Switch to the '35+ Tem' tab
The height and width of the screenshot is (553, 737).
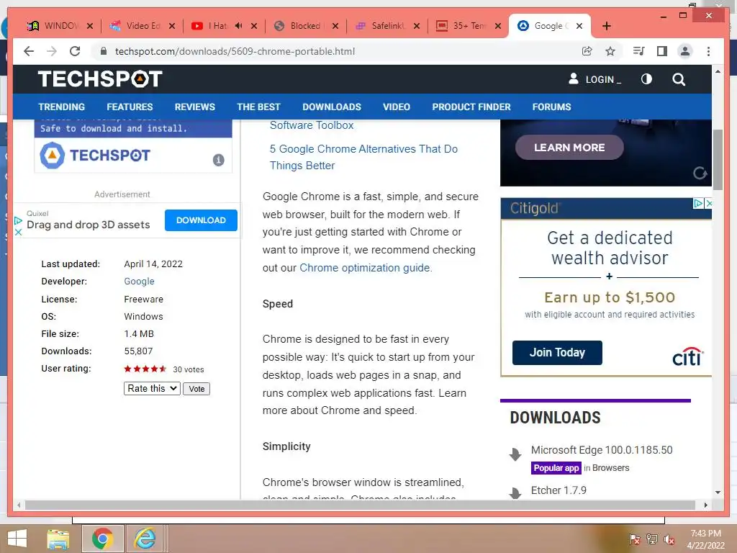[469, 26]
